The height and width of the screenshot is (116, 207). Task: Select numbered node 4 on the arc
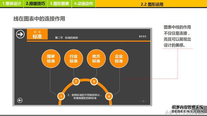click(109, 96)
